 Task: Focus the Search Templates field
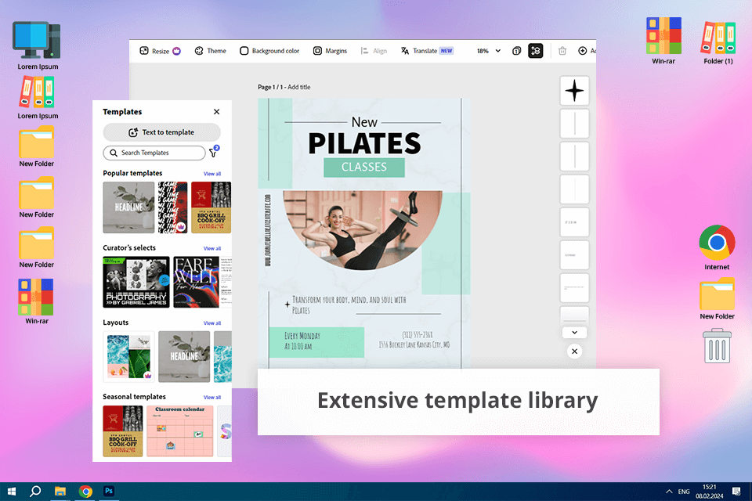pyautogui.click(x=154, y=153)
